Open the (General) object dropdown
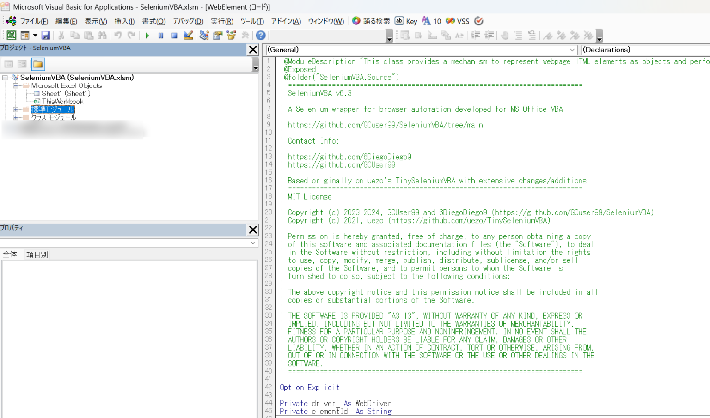Image resolution: width=710 pixels, height=418 pixels. click(572, 50)
